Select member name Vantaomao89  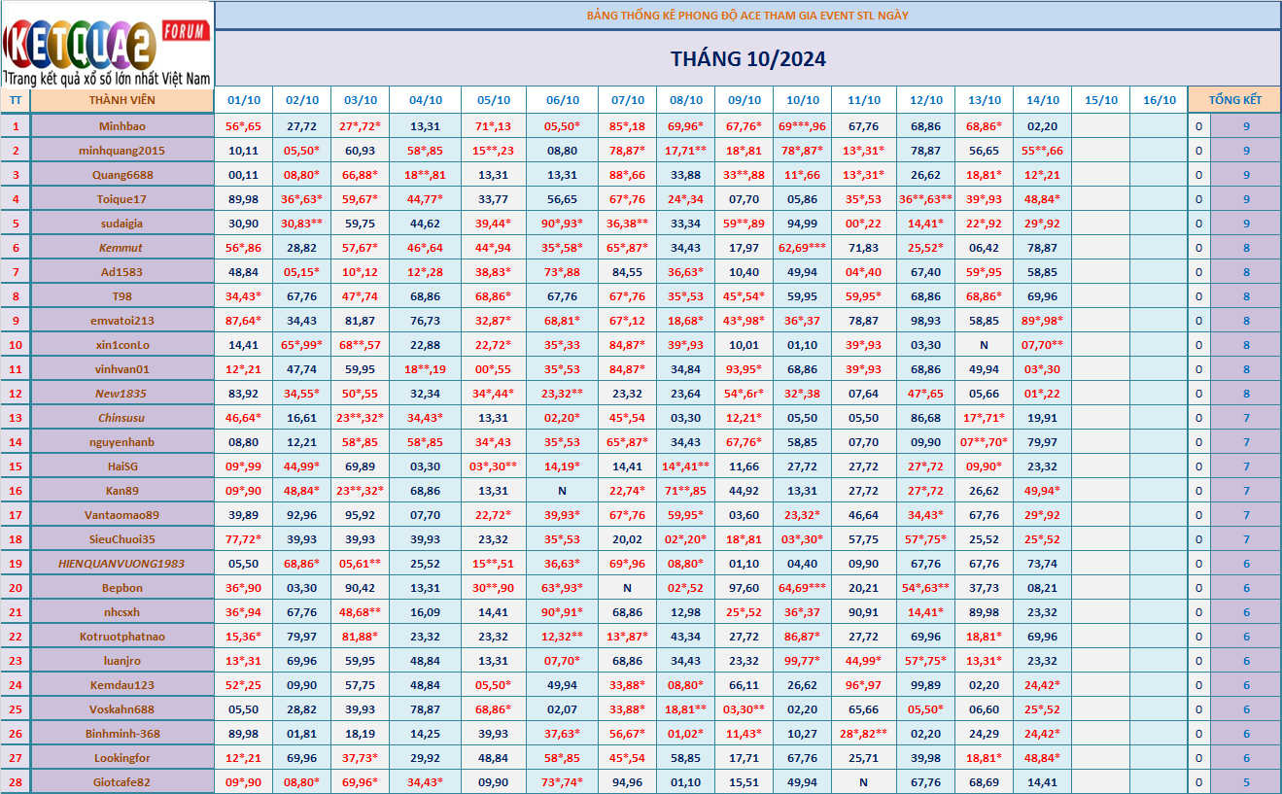click(x=121, y=515)
